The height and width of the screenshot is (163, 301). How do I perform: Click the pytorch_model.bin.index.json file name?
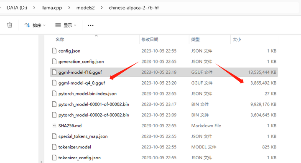point(87,93)
